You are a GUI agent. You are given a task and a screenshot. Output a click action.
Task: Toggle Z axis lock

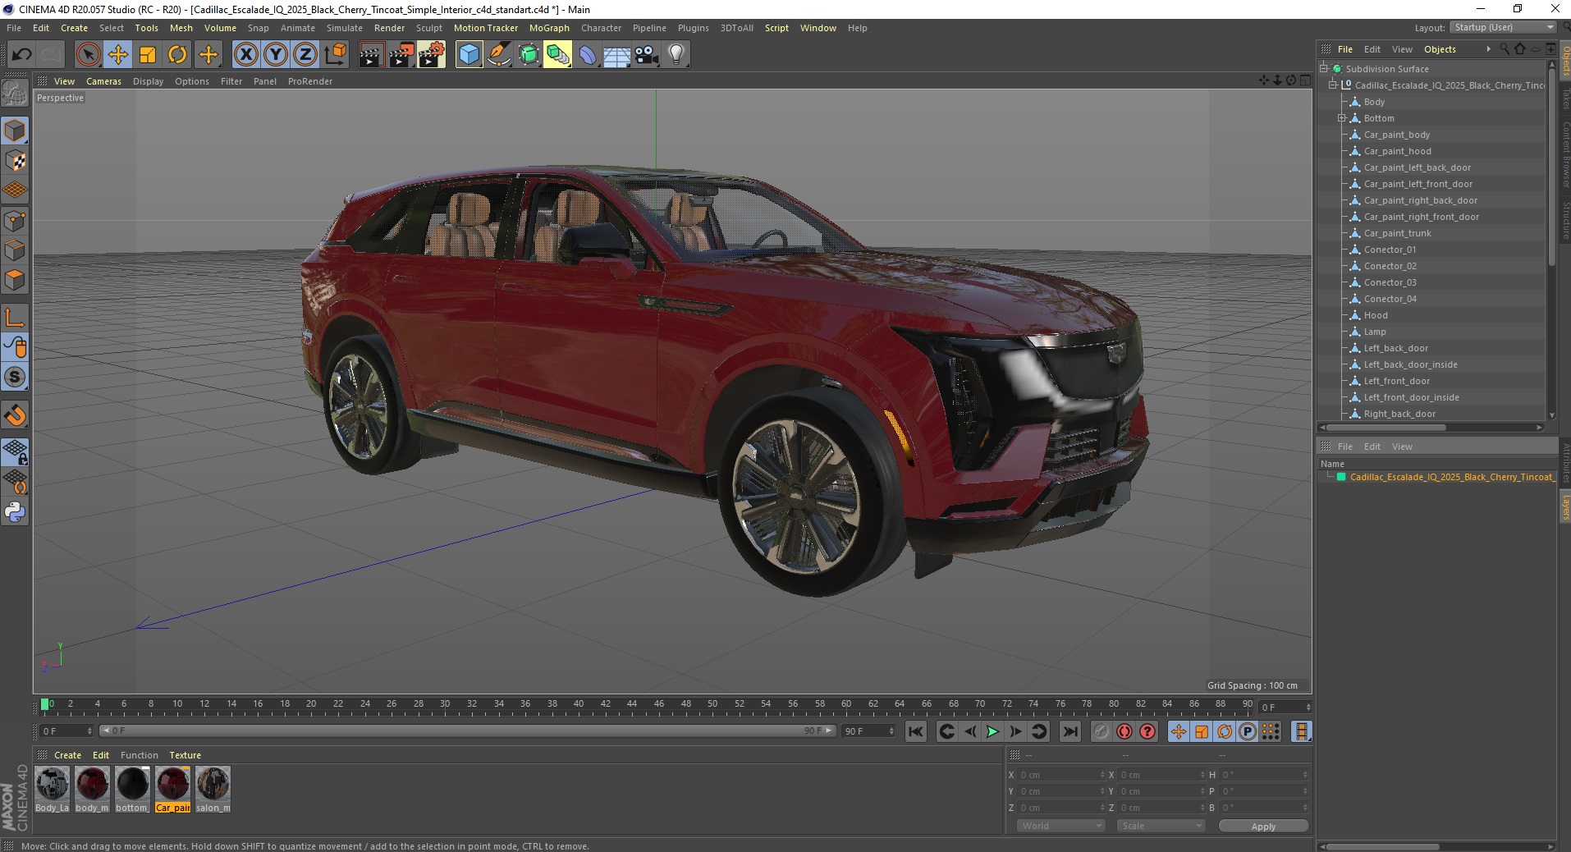point(305,55)
